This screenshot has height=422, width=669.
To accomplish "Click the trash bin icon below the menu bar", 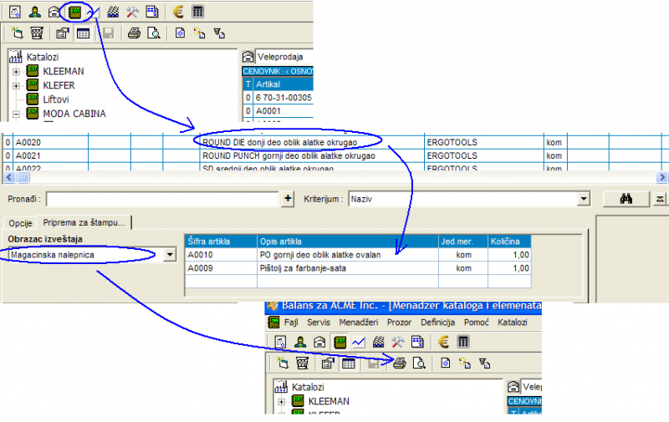I will click(301, 363).
